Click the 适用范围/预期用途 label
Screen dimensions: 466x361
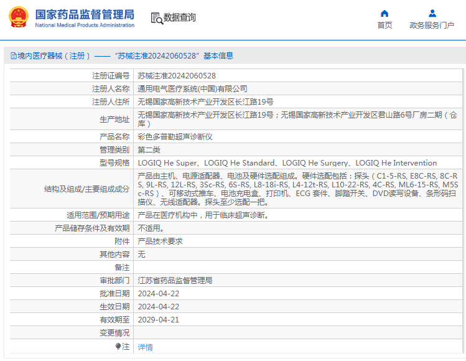98,215
